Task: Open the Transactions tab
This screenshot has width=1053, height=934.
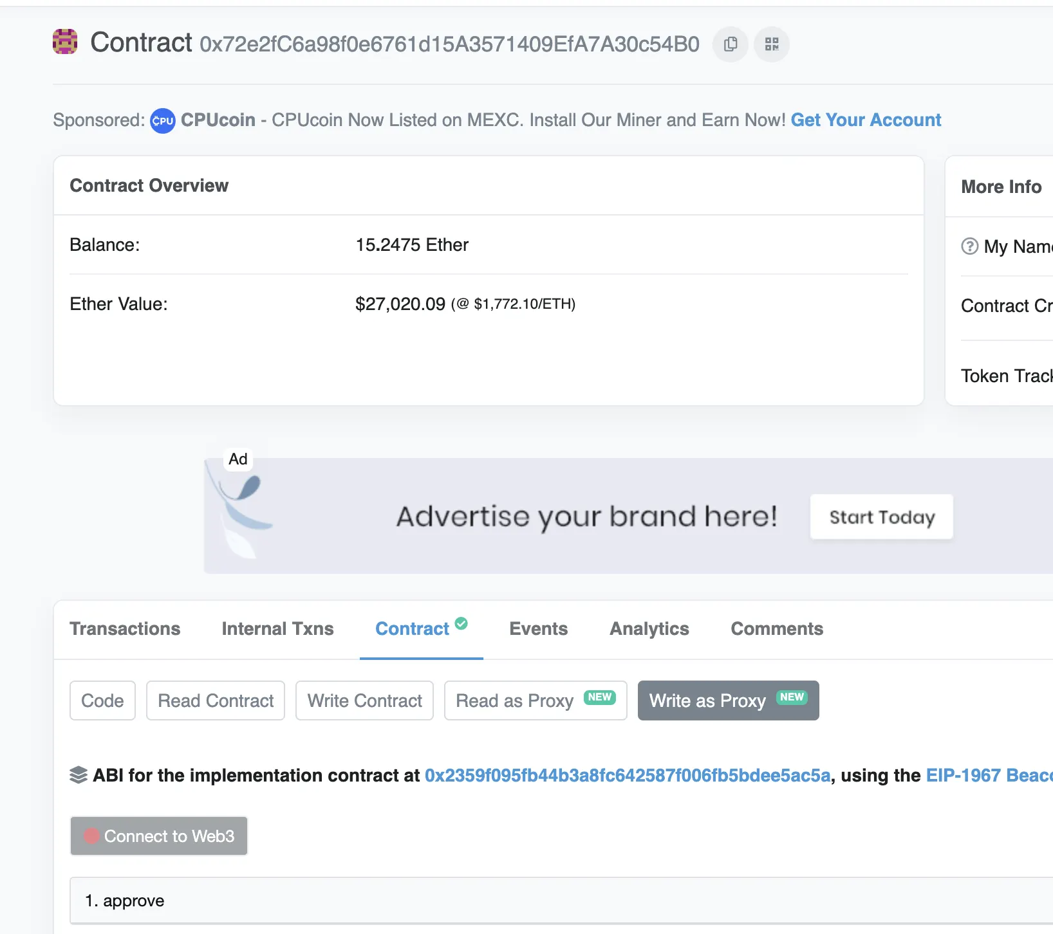Action: point(125,628)
